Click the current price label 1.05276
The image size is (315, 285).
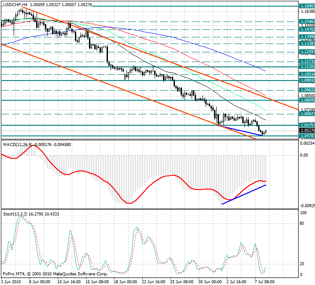pos(307,131)
